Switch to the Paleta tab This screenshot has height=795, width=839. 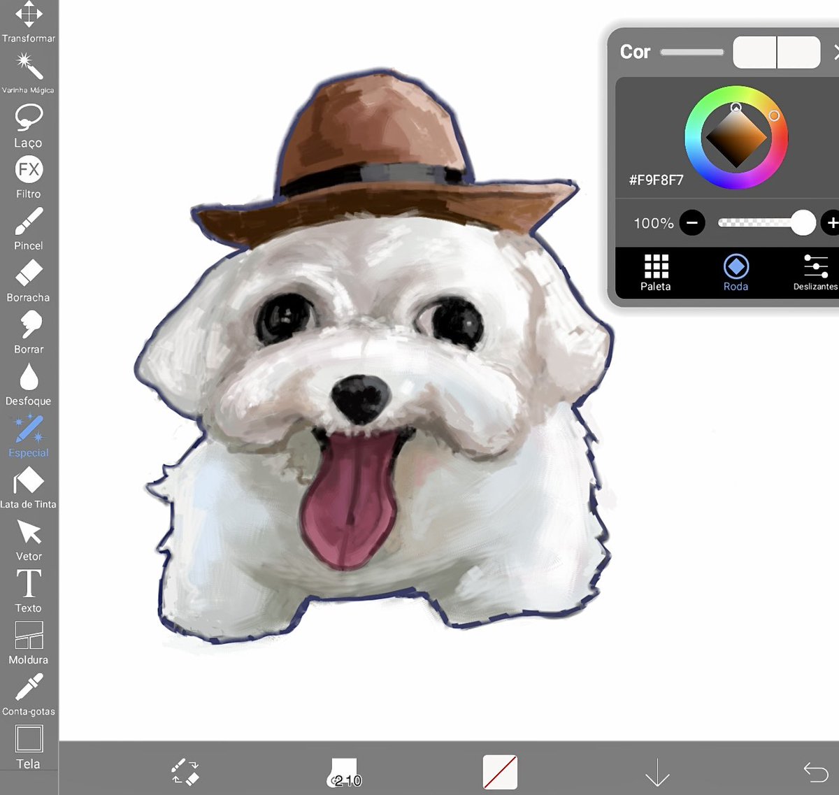[656, 273]
